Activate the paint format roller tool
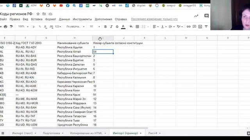 11,27
